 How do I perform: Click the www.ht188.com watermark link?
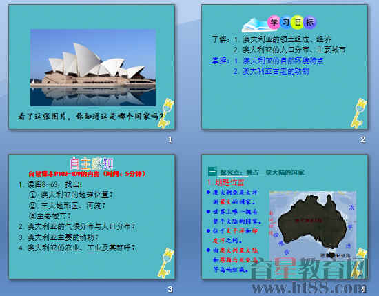coord(309,288)
